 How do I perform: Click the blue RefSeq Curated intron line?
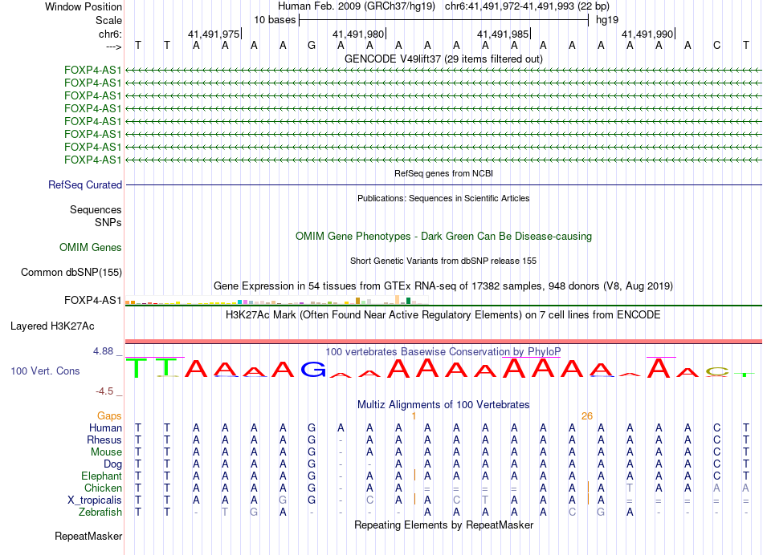click(443, 184)
